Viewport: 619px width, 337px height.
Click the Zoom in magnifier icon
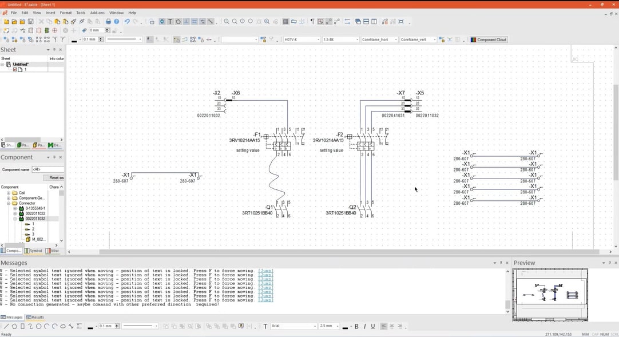click(x=227, y=22)
